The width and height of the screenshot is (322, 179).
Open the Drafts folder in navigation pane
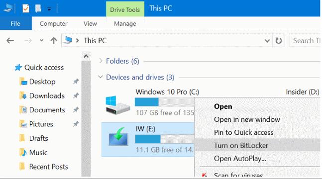coord(38,138)
